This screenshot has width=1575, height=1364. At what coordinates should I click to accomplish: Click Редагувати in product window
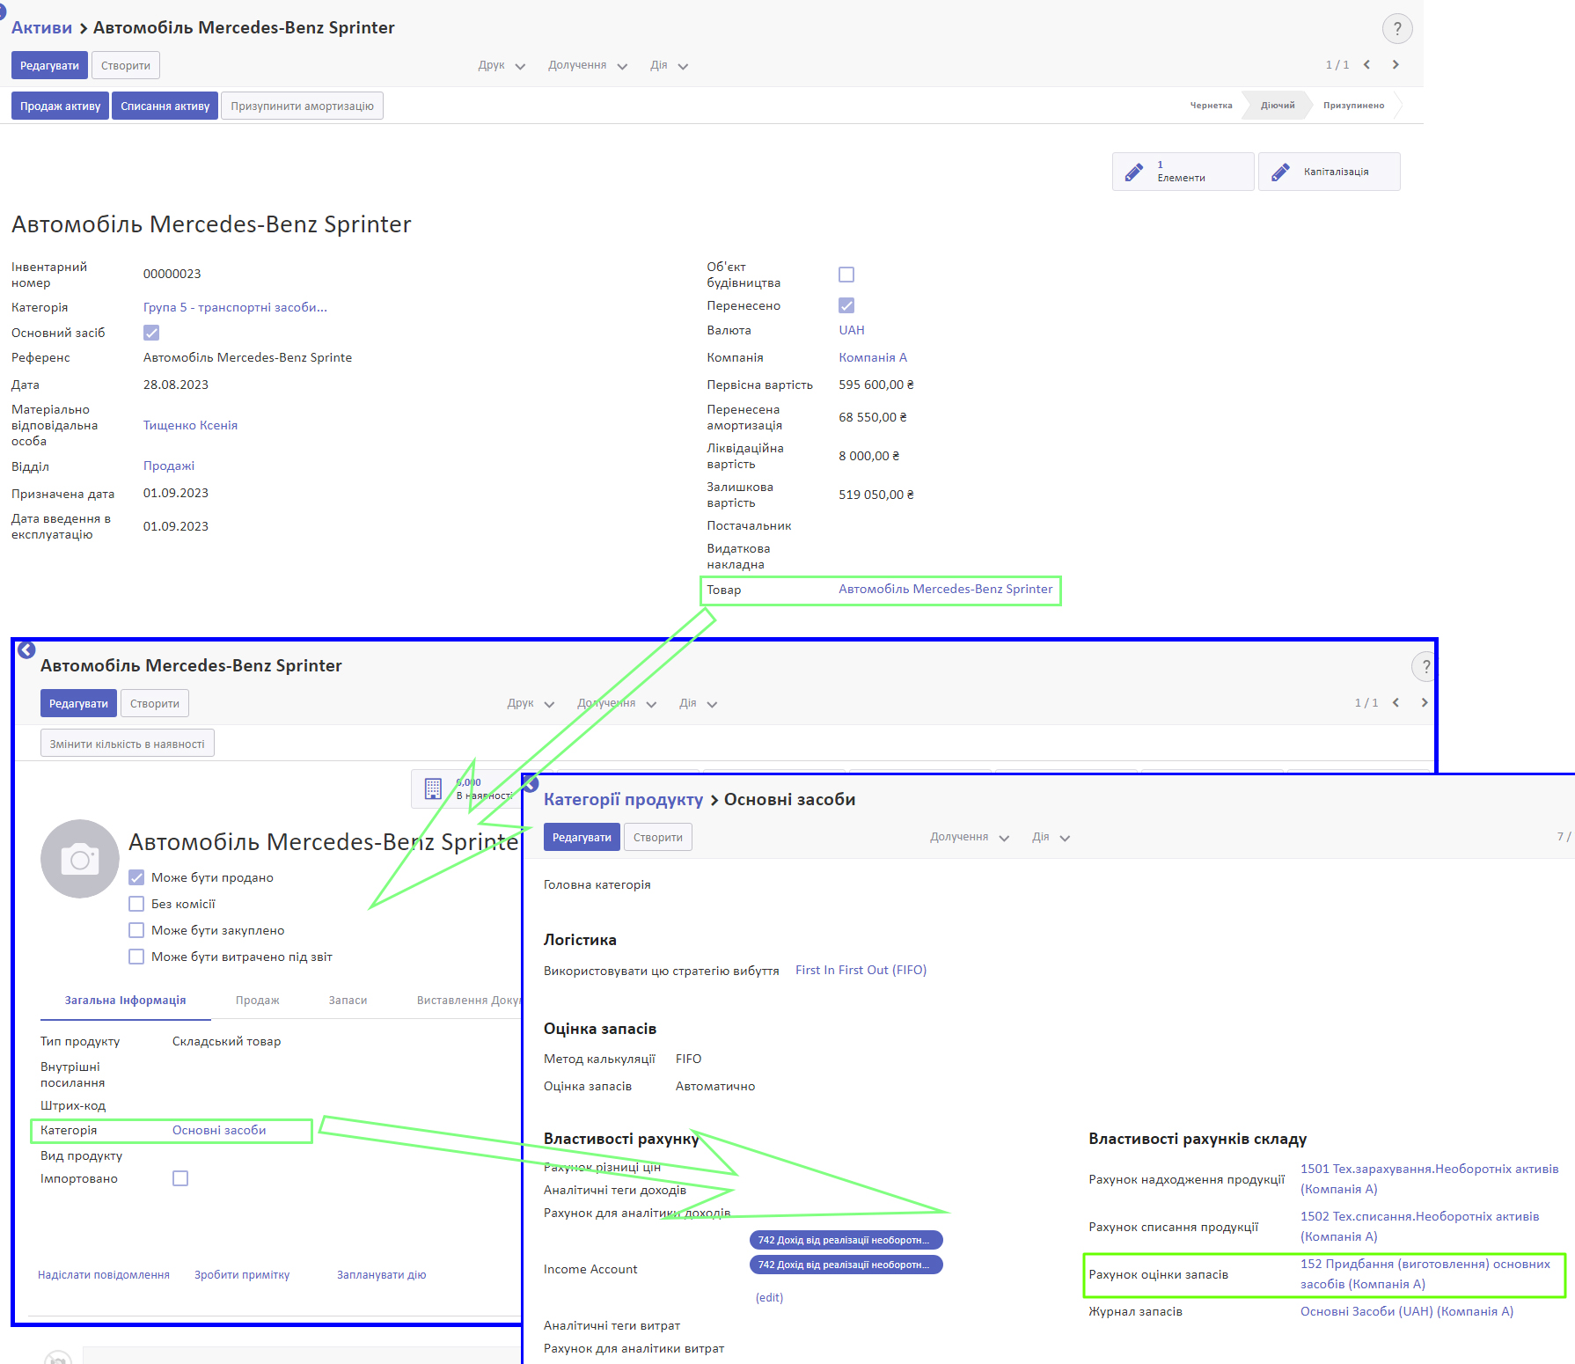point(78,703)
